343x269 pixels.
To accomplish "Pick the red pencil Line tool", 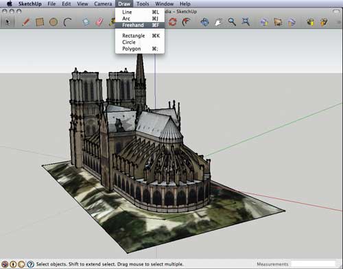I will (25, 22).
